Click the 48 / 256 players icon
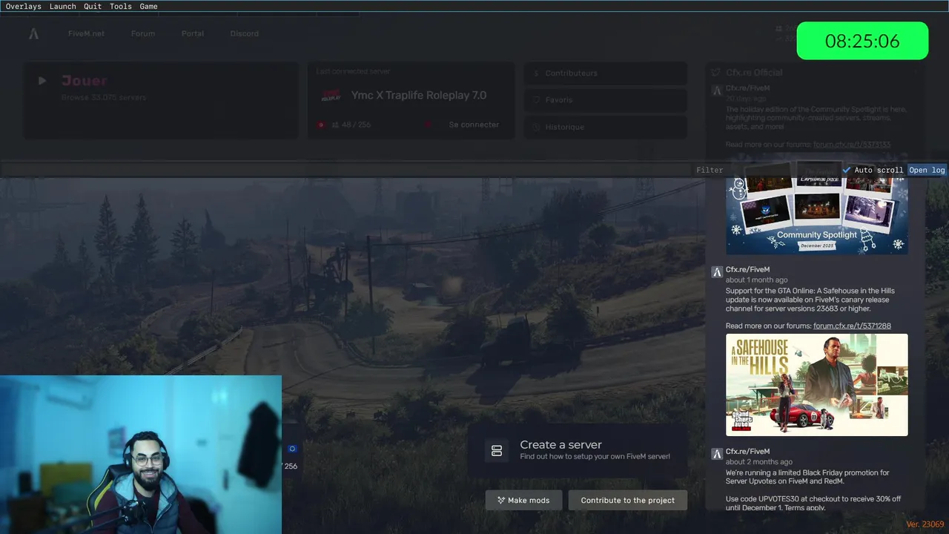Image resolution: width=949 pixels, height=534 pixels. coord(336,125)
